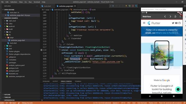Open Flutter site hamburger menu
186x104 pixels.
point(144,23)
